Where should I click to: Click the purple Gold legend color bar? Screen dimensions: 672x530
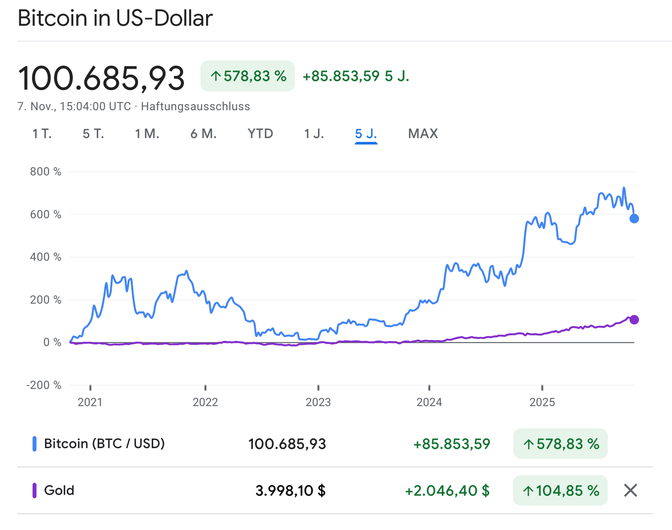[34, 490]
